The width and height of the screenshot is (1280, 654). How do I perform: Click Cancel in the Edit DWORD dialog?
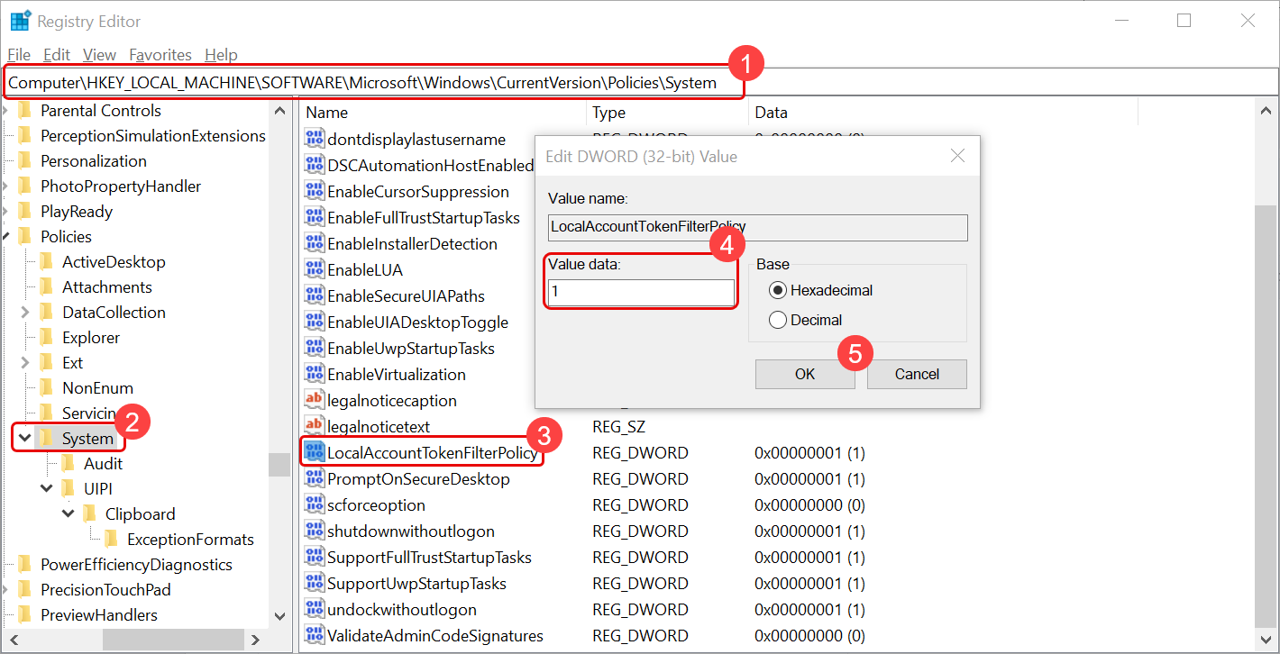917,374
